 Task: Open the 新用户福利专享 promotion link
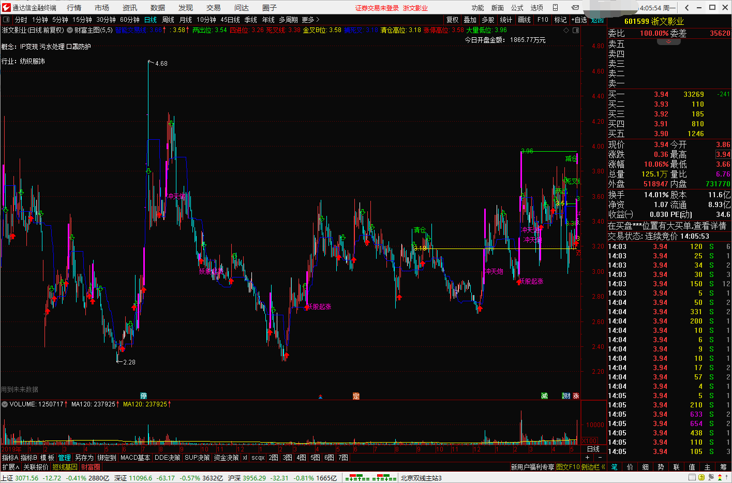[x=532, y=467]
